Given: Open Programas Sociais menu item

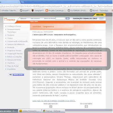Looking at the screenshot, I should point(14,51).
